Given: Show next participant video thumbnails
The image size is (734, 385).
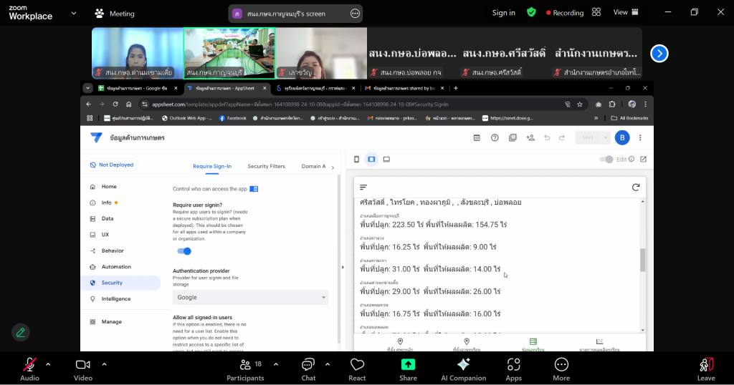Looking at the screenshot, I should pos(659,54).
